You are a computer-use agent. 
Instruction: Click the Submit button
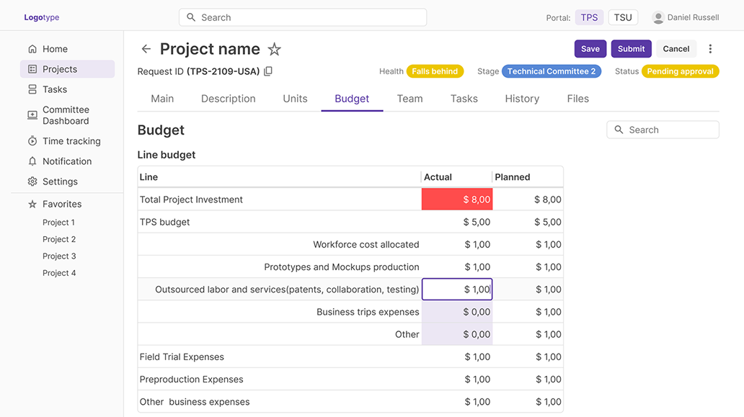tap(631, 49)
